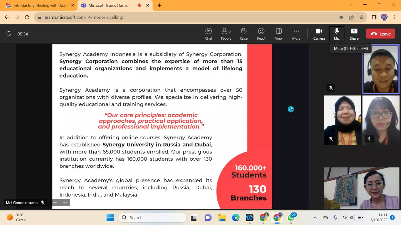The width and height of the screenshot is (401, 225).
Task: Start sharing your screen
Action: click(354, 33)
